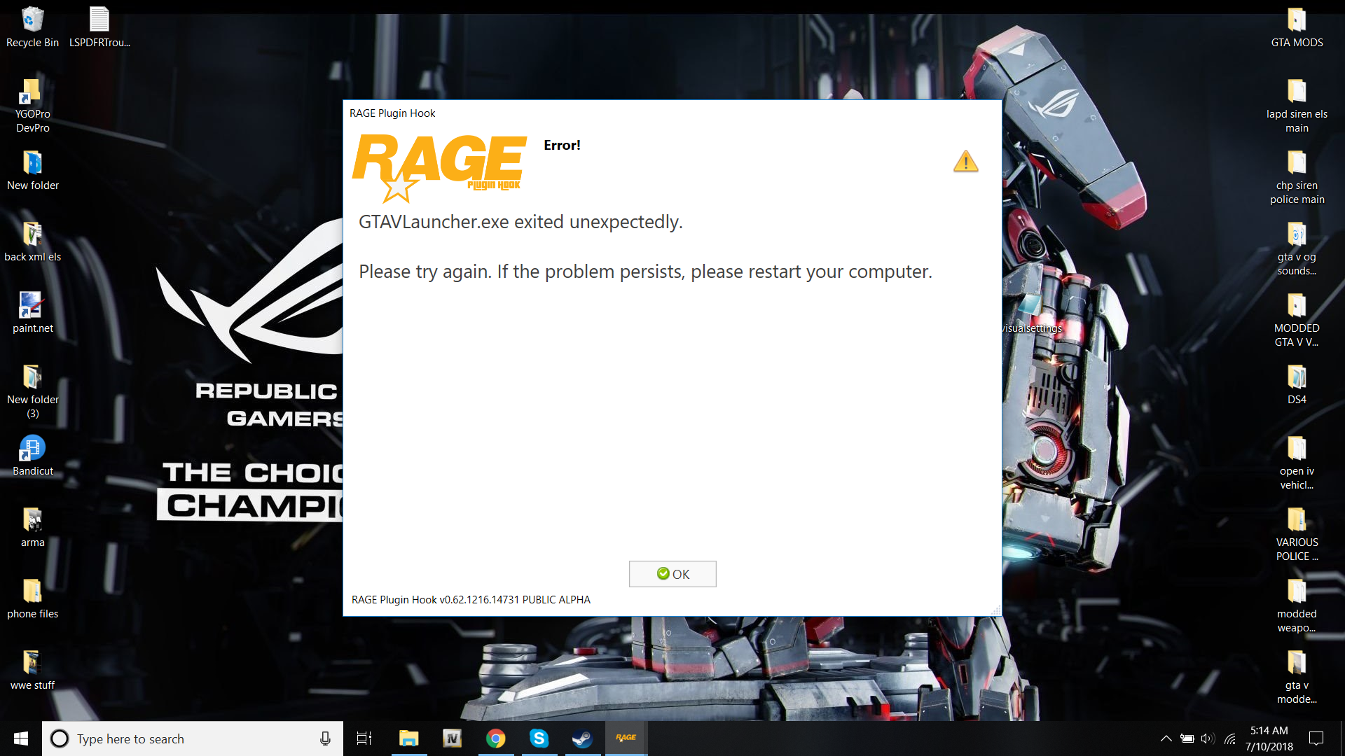Image resolution: width=1345 pixels, height=756 pixels.
Task: Open the volume control in the system tray
Action: pyautogui.click(x=1207, y=738)
